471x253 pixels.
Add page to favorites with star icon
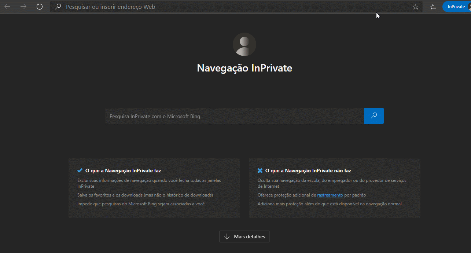pyautogui.click(x=415, y=7)
